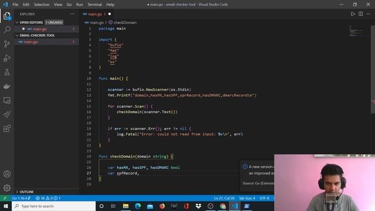Click the activity bar icon below Remote Explorer
The height and width of the screenshot is (211, 375).
point(7,114)
